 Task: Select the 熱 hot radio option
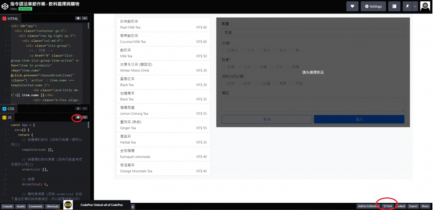pos(292,51)
